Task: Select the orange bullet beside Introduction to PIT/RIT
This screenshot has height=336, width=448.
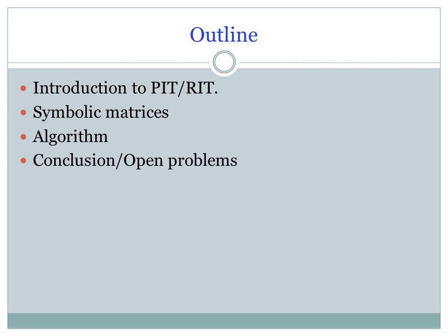Action: click(x=23, y=88)
